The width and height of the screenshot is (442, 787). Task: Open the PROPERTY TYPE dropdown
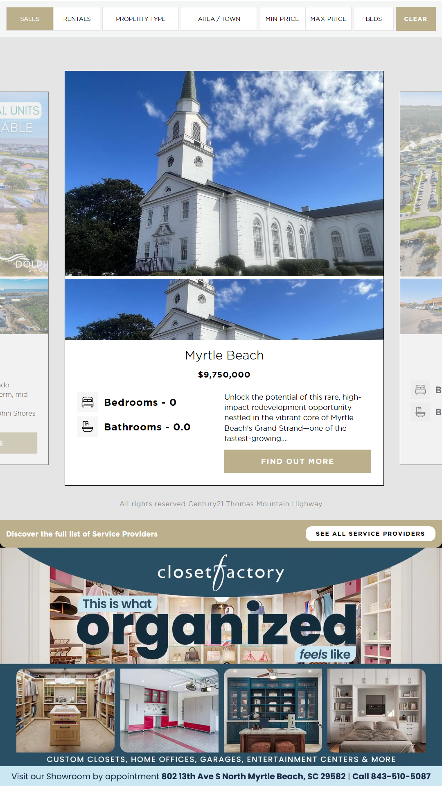click(140, 19)
